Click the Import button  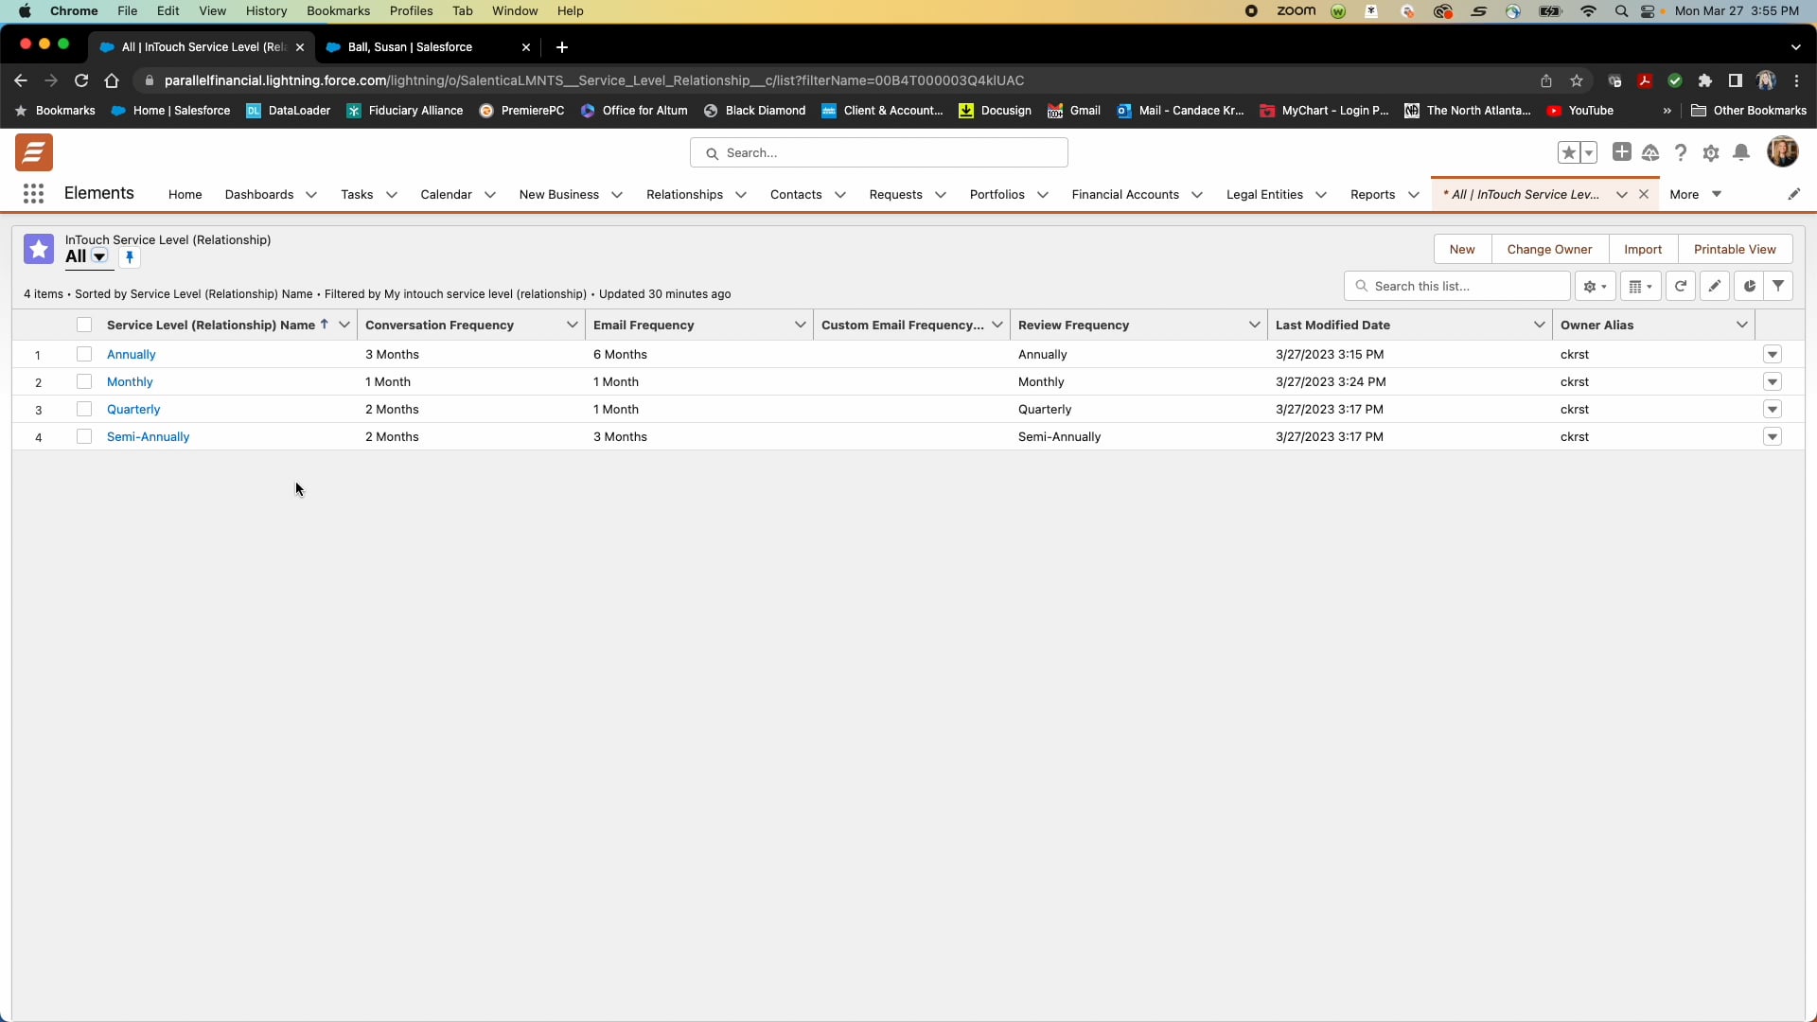click(x=1642, y=249)
